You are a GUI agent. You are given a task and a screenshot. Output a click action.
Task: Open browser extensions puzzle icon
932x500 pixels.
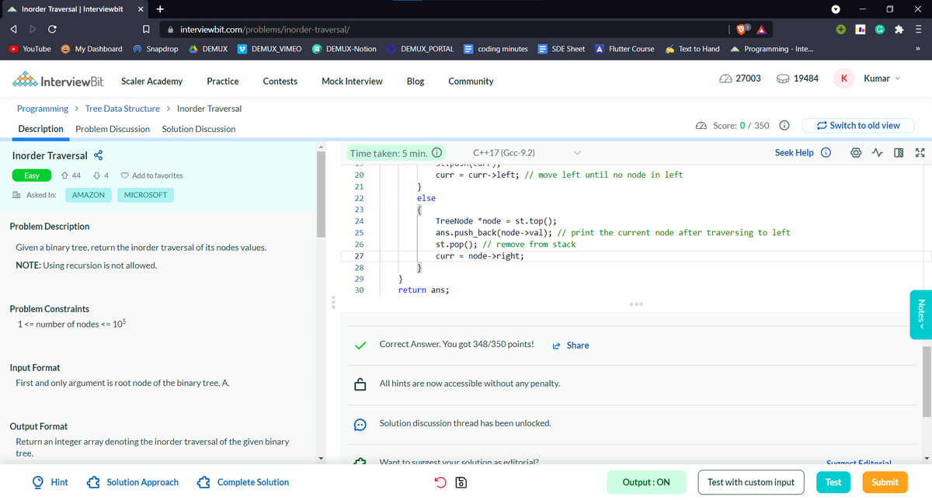(899, 30)
